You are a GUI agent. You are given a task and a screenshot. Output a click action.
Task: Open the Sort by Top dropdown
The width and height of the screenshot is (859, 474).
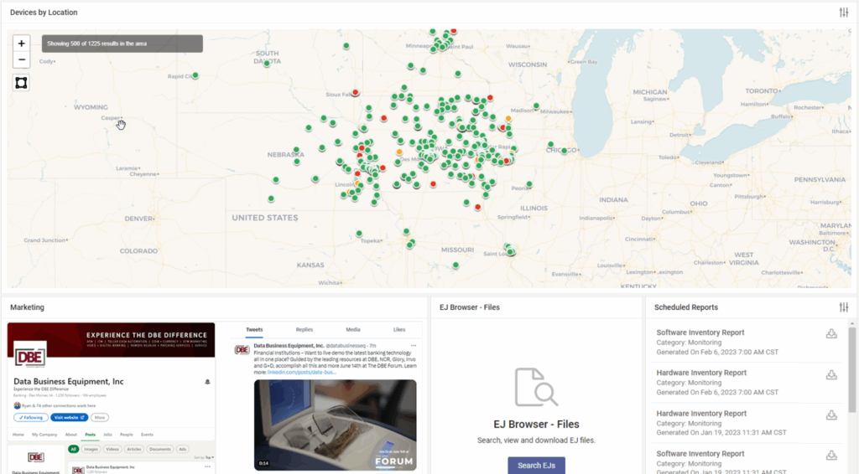pyautogui.click(x=203, y=457)
